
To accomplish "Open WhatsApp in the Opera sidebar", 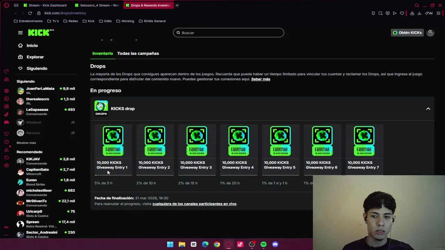I will [x=6, y=99].
